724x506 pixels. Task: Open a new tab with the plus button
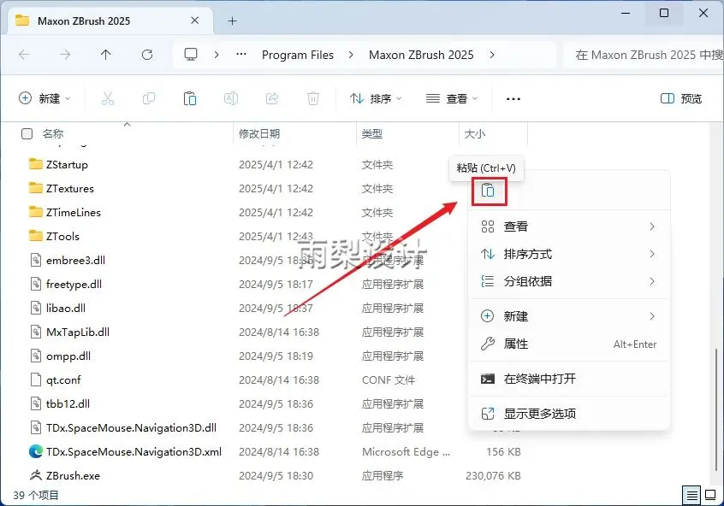coord(232,21)
